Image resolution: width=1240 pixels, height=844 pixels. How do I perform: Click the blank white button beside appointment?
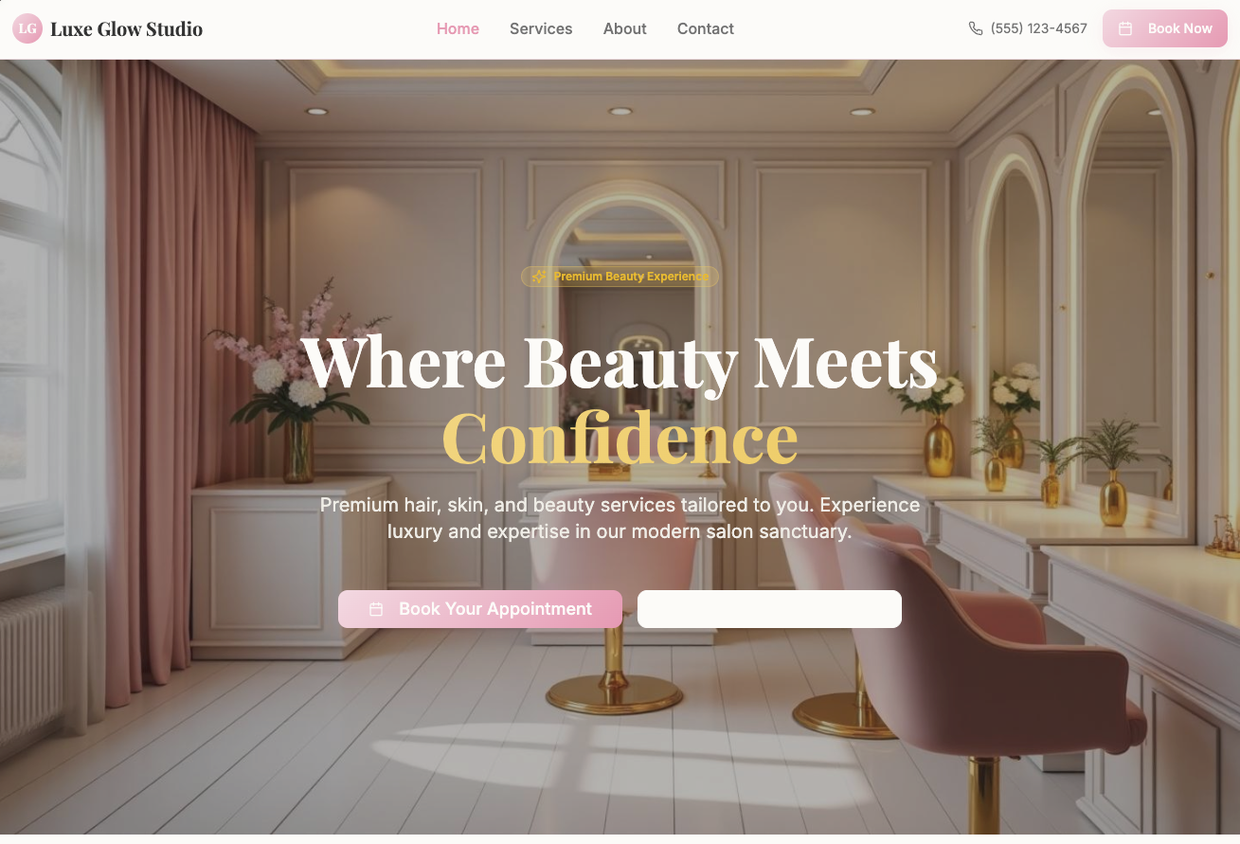tap(769, 609)
